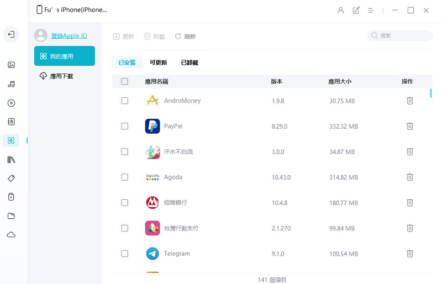Toggle the select-all header checkbox
Image resolution: width=442 pixels, height=284 pixels.
click(124, 81)
